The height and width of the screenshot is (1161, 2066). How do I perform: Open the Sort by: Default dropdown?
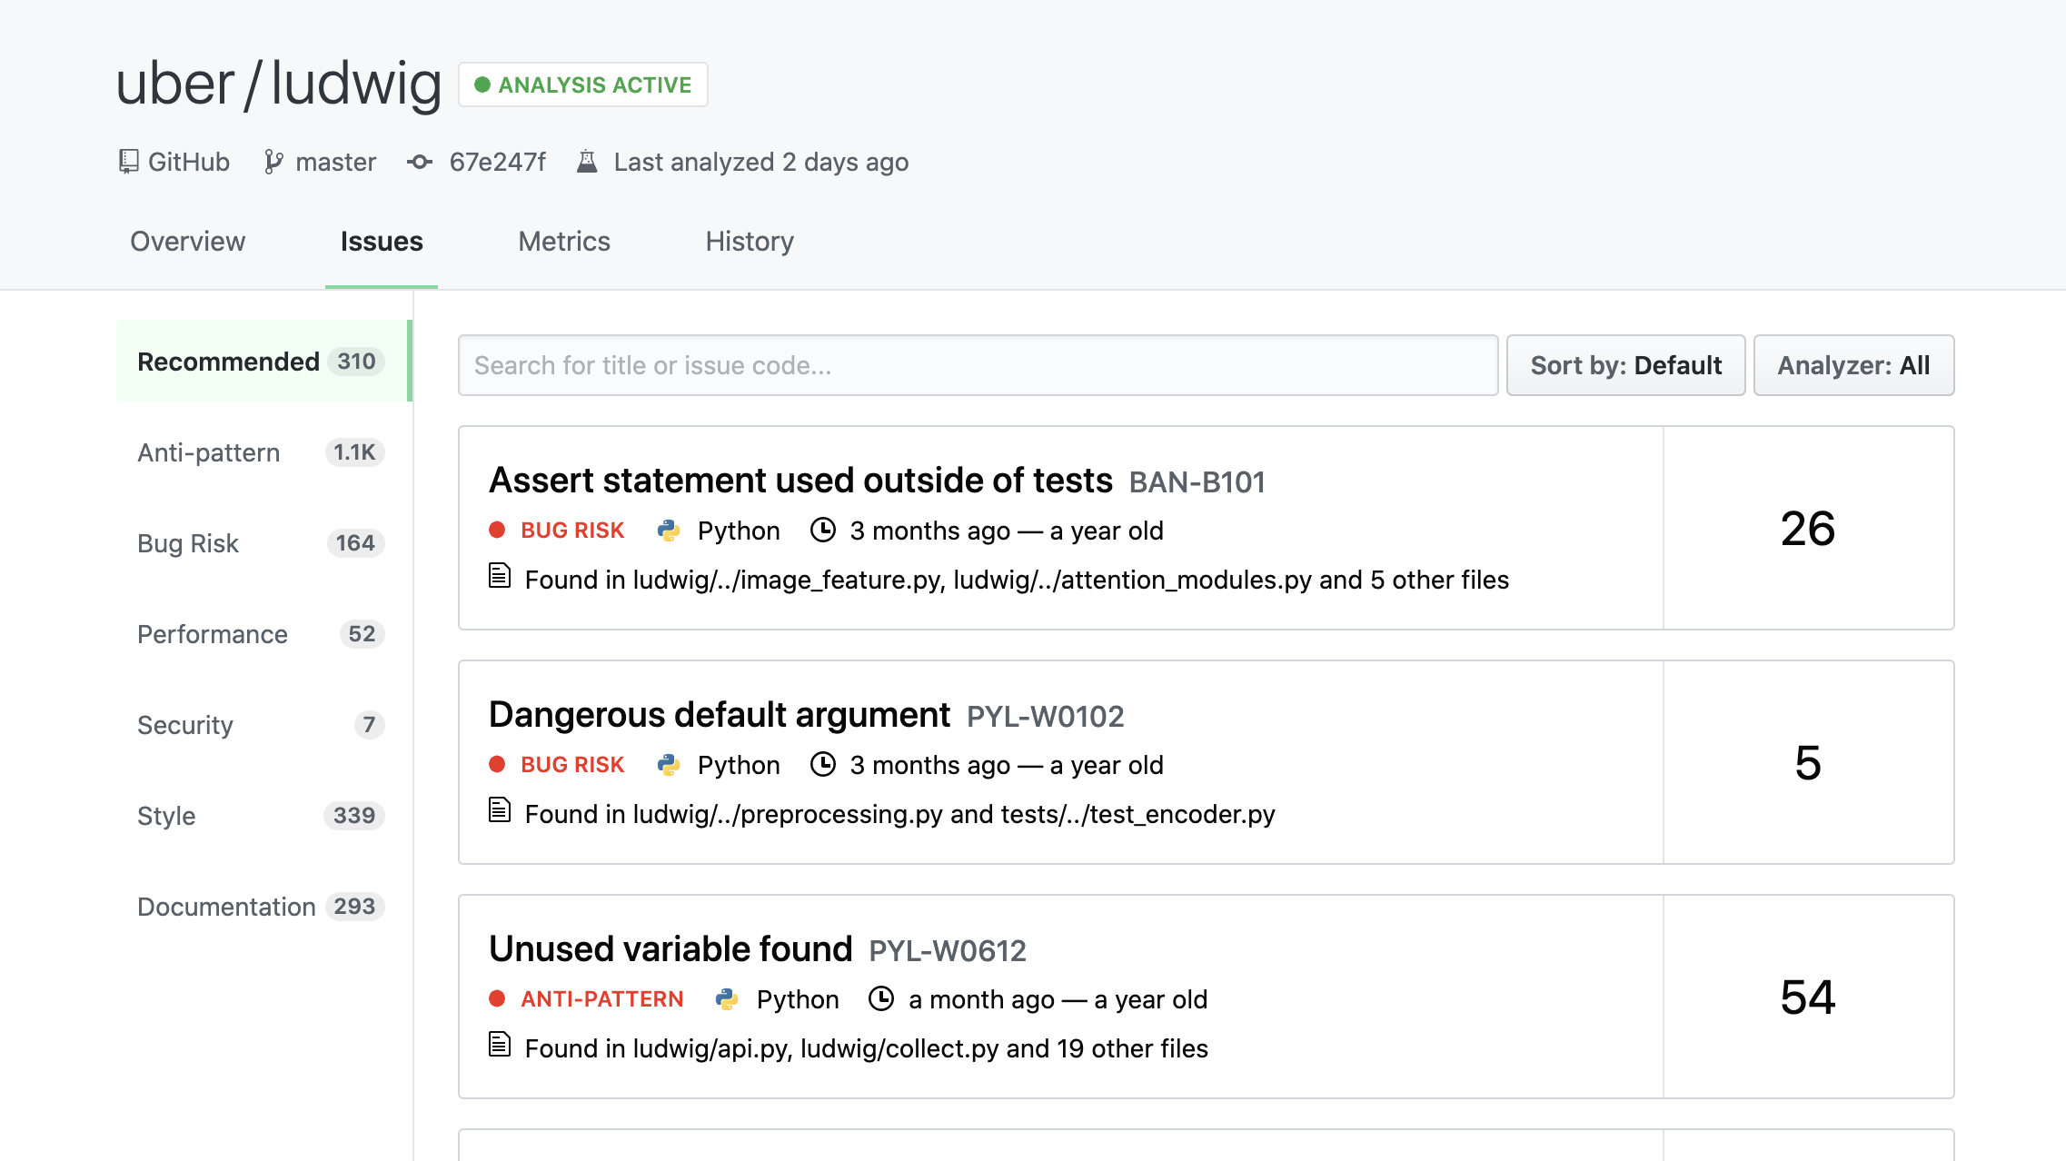1625,365
